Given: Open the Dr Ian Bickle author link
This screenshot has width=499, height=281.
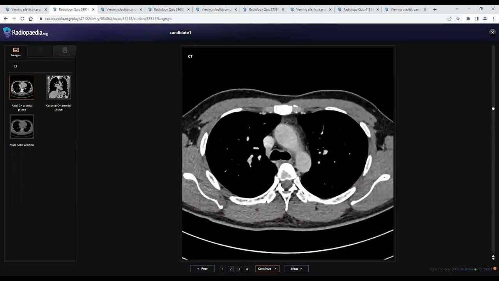Looking at the screenshot, I should point(464,269).
